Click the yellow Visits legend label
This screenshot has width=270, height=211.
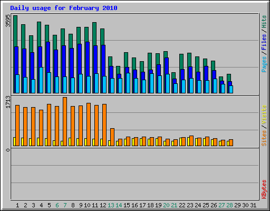point(264,114)
